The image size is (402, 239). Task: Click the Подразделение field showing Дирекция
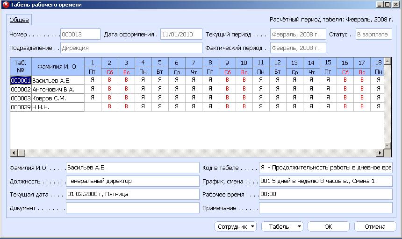[130, 48]
